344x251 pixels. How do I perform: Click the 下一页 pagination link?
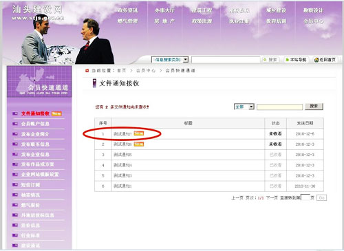(x=272, y=197)
